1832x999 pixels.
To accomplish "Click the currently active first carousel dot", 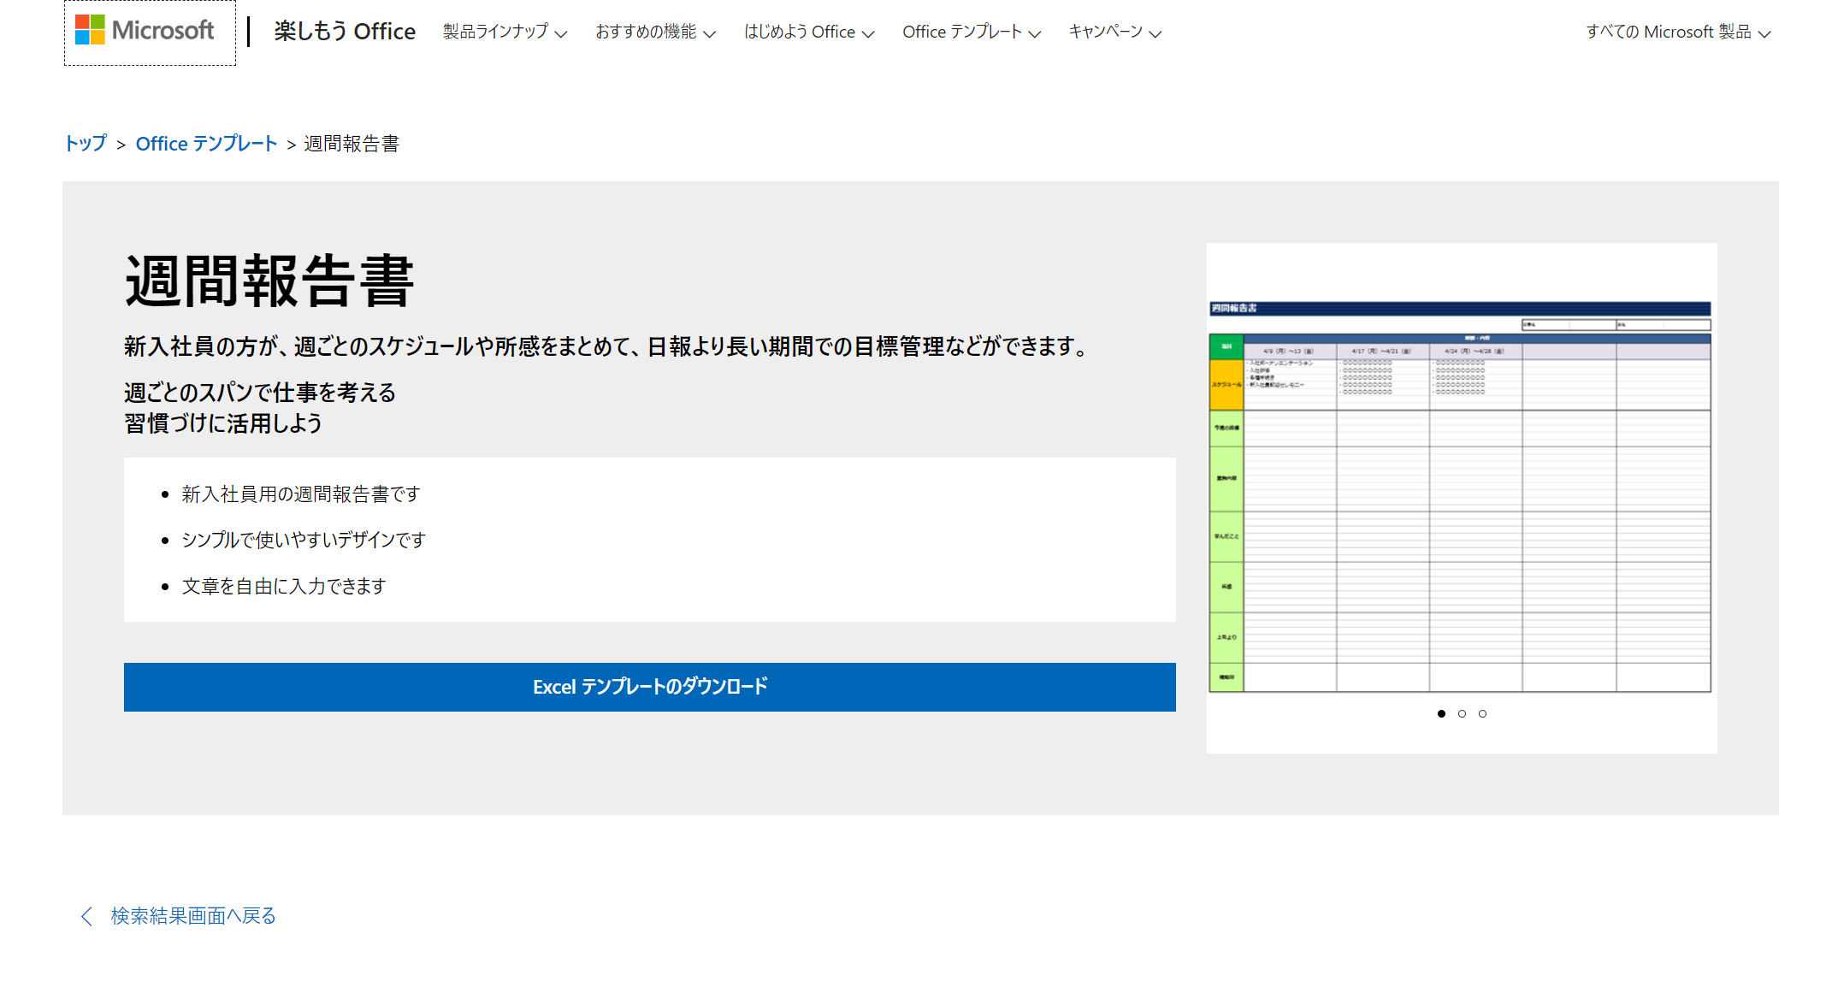I will 1443,713.
